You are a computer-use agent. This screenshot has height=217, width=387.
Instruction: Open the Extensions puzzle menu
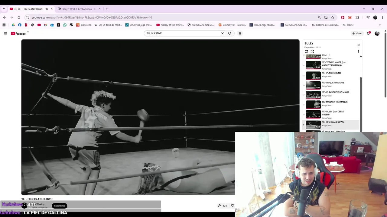[357, 17]
